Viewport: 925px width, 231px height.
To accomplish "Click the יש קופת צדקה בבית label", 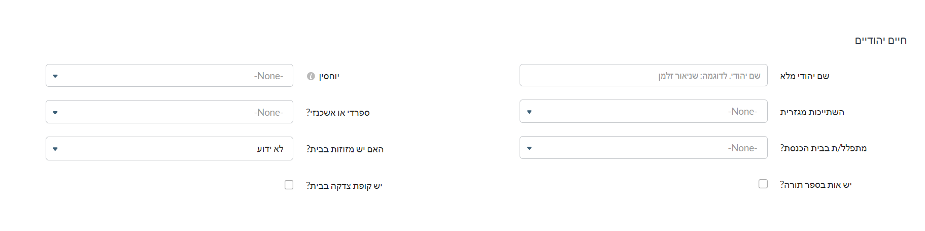I will point(344,186).
